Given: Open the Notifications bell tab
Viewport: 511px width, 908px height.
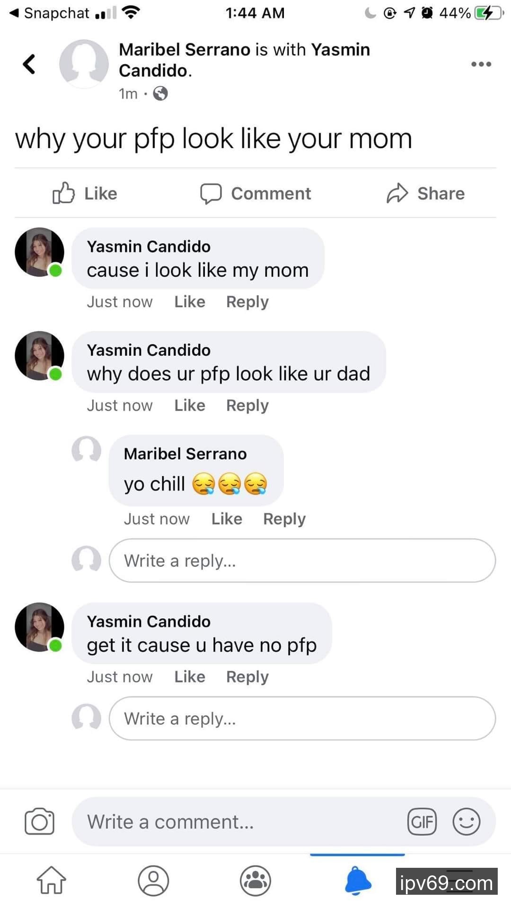Looking at the screenshot, I should pos(358,881).
